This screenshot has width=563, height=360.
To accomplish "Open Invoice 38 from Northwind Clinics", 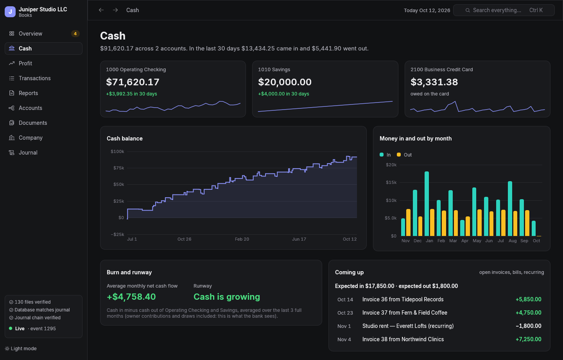I will click(x=439, y=339).
